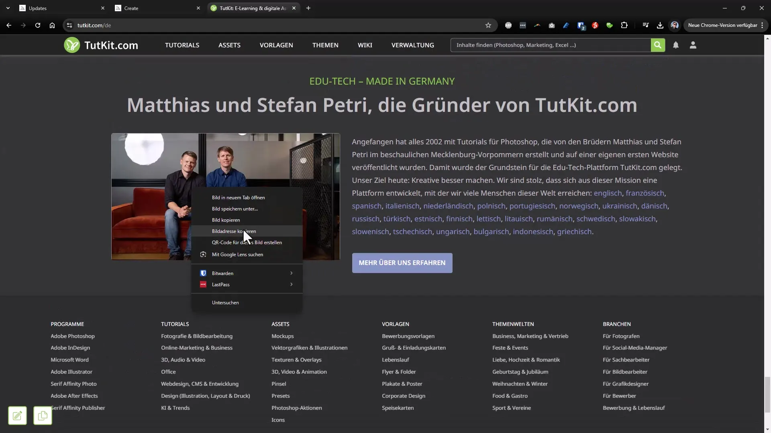Bookmark page with the star icon
Screen dimensions: 771x433
pyautogui.click(x=488, y=25)
